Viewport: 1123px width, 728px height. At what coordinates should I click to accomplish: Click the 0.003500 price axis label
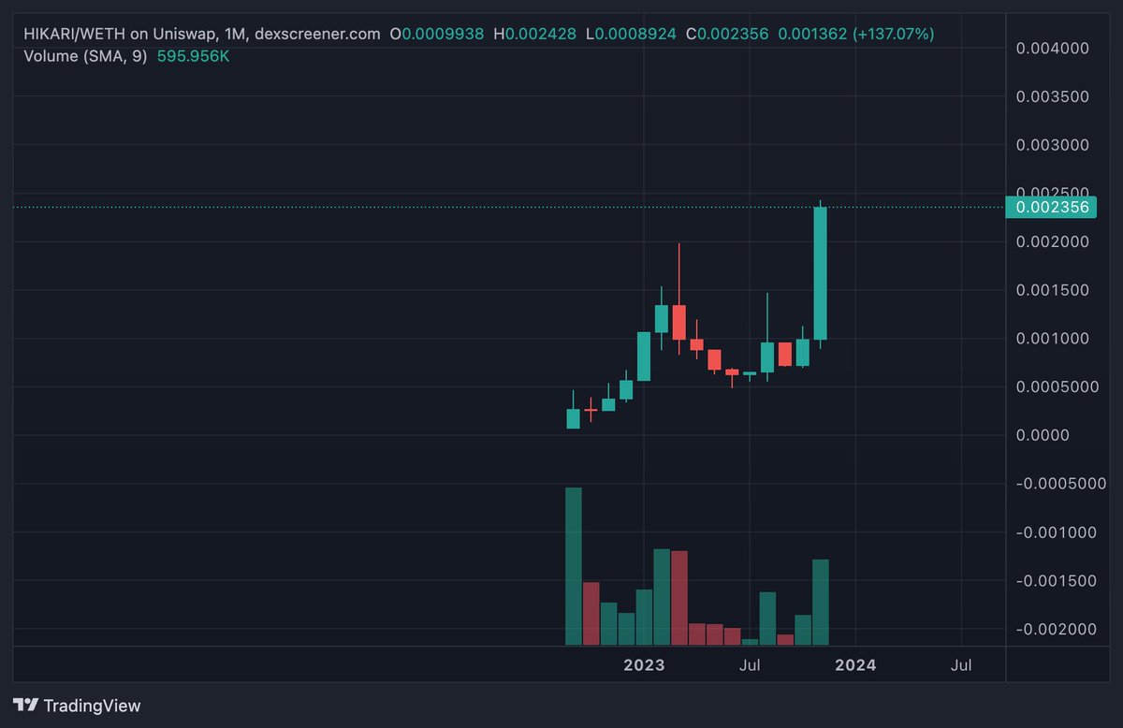pyautogui.click(x=1053, y=96)
